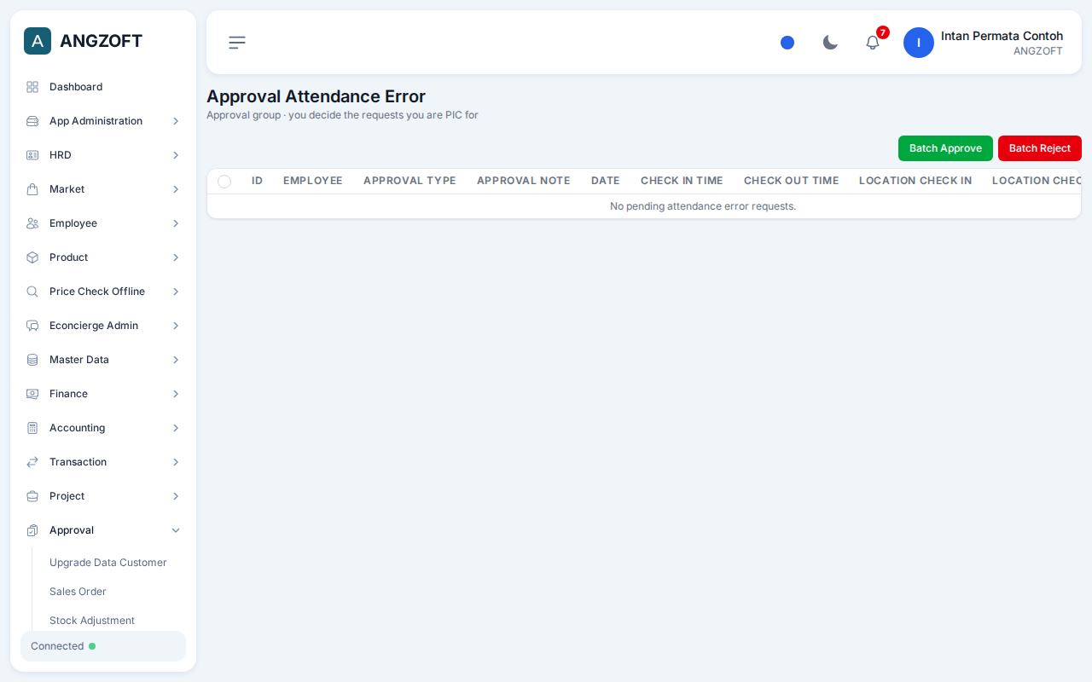Open Sales Order approval page

[78, 592]
